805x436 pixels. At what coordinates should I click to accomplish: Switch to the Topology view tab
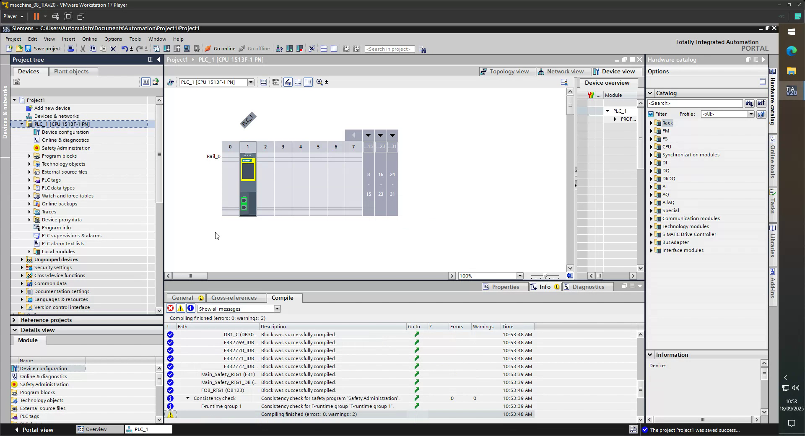506,71
